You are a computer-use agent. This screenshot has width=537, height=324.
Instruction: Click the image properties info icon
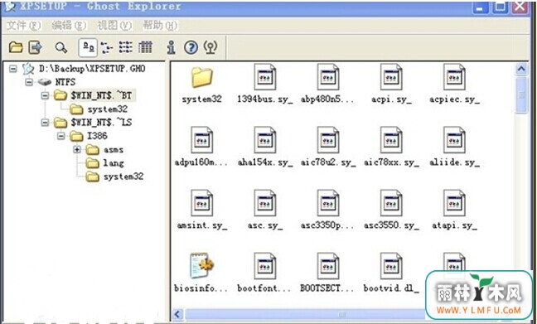pos(171,47)
